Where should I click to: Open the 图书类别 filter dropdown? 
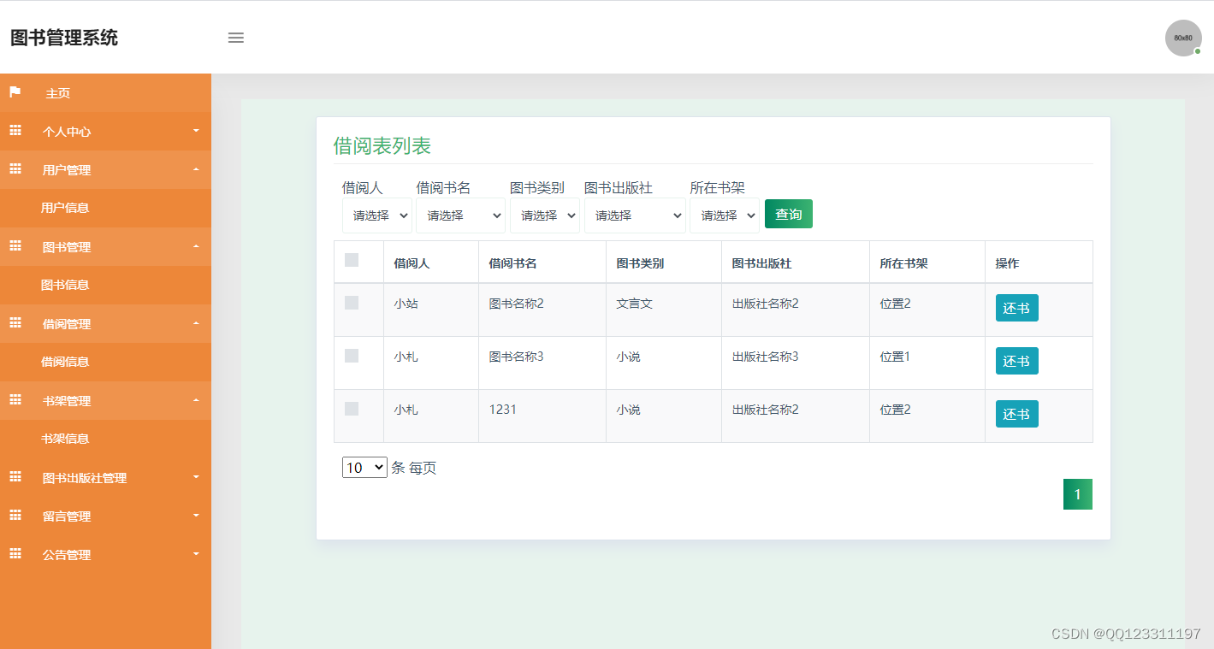pyautogui.click(x=545, y=215)
